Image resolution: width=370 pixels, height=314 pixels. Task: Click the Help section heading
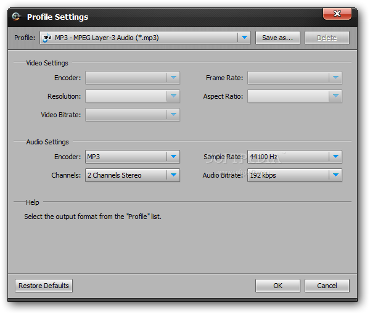[x=32, y=202]
